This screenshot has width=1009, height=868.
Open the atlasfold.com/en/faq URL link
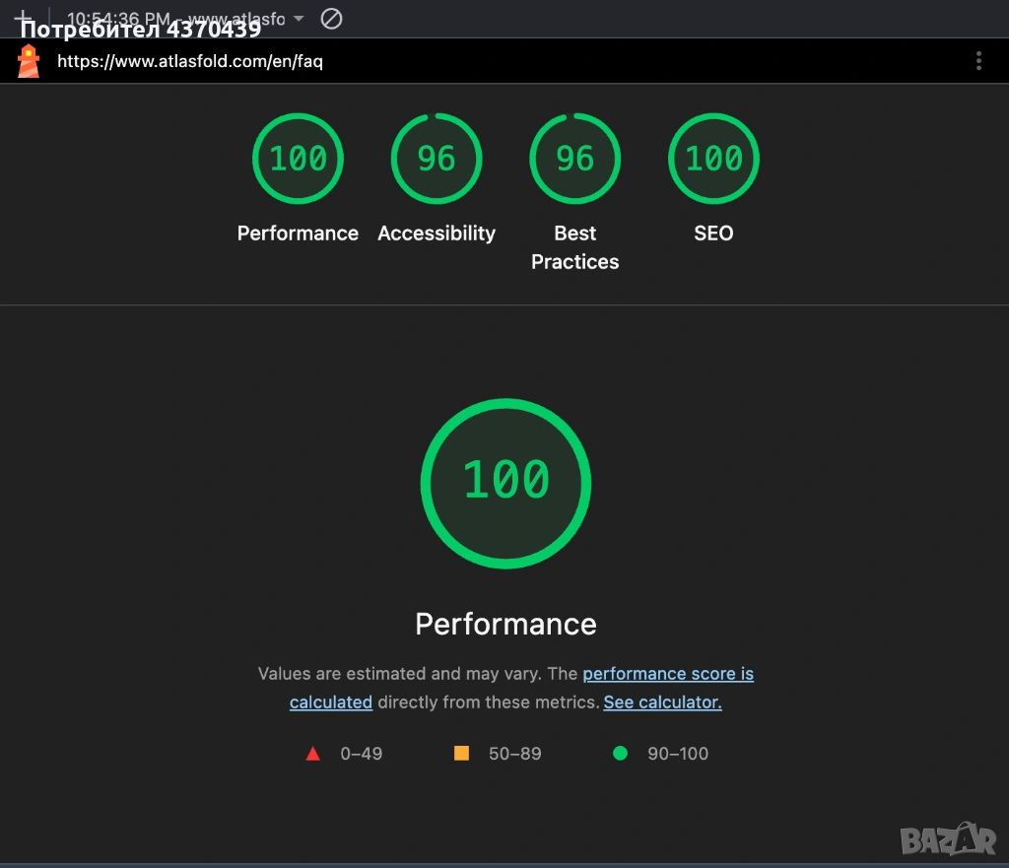pyautogui.click(x=190, y=62)
